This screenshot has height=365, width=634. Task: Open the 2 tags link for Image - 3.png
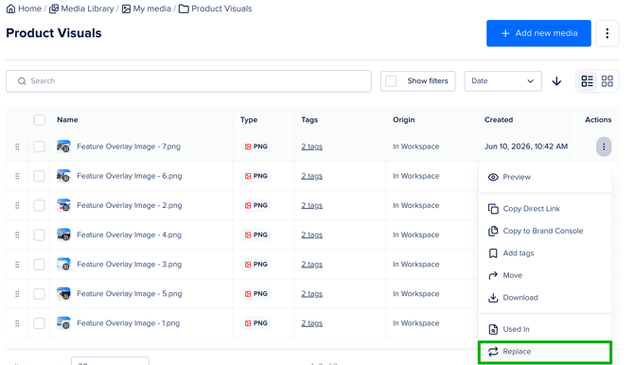coord(311,265)
